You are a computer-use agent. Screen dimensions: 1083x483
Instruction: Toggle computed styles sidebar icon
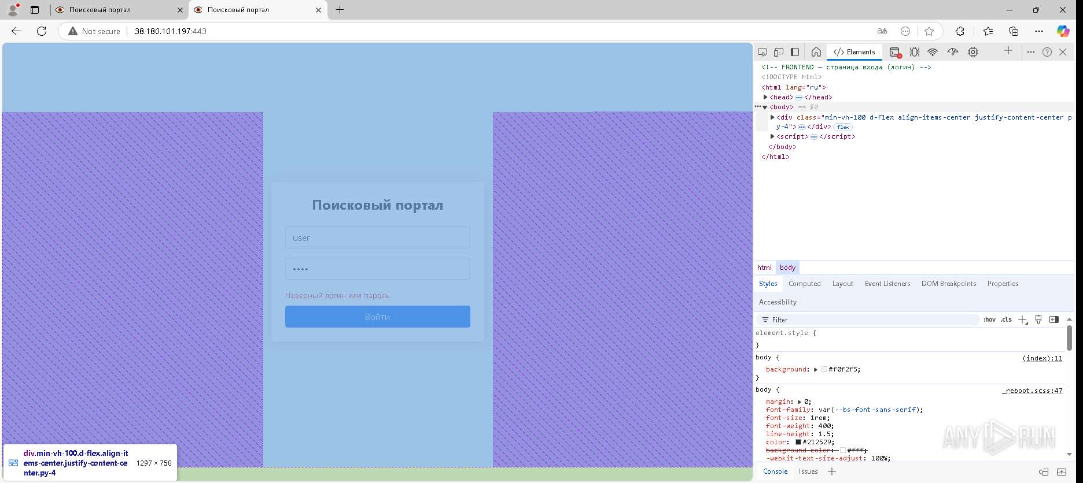point(1054,319)
